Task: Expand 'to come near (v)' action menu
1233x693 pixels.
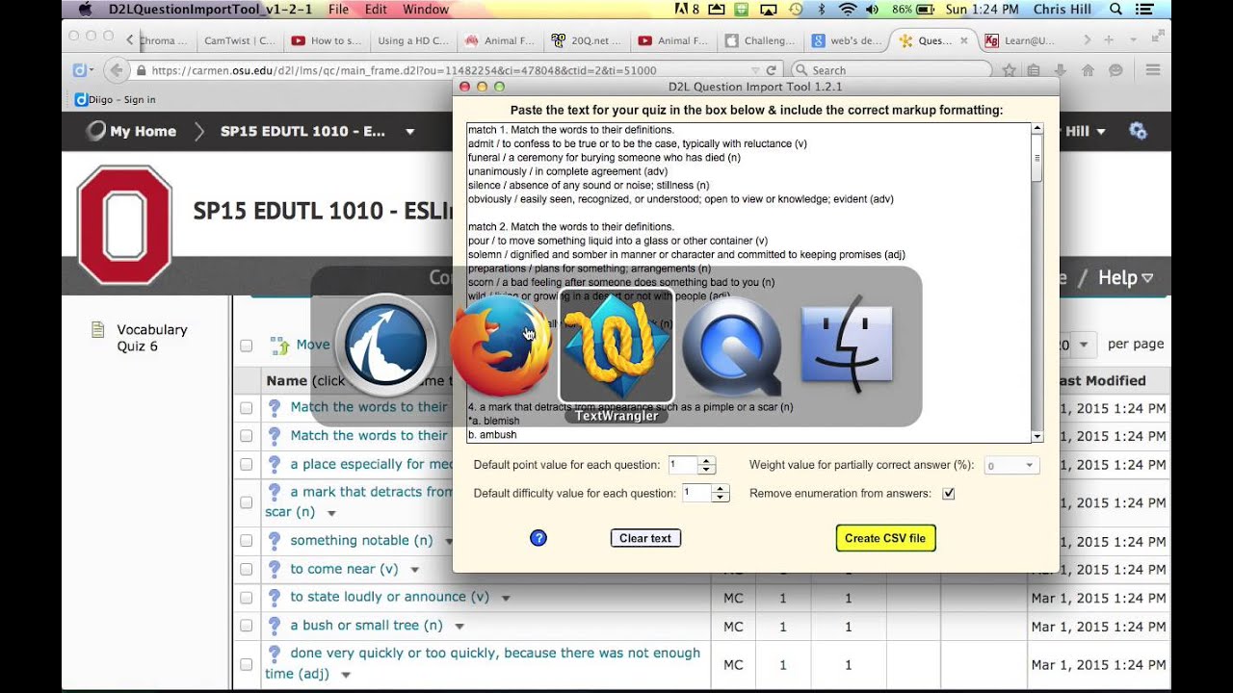Action: click(x=414, y=571)
